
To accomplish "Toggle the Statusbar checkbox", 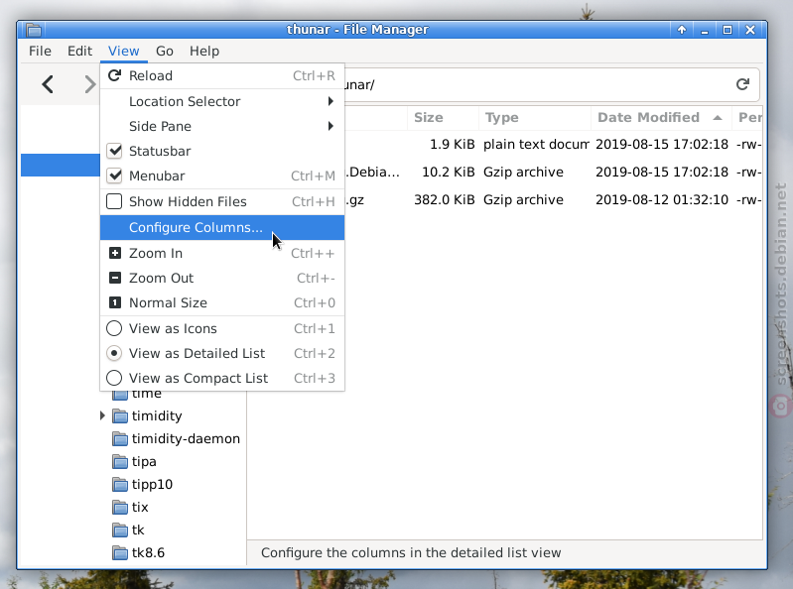I will pyautogui.click(x=114, y=151).
